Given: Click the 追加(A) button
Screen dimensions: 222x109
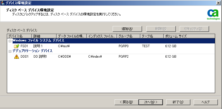Looking at the screenshot, I should click(x=127, y=29).
